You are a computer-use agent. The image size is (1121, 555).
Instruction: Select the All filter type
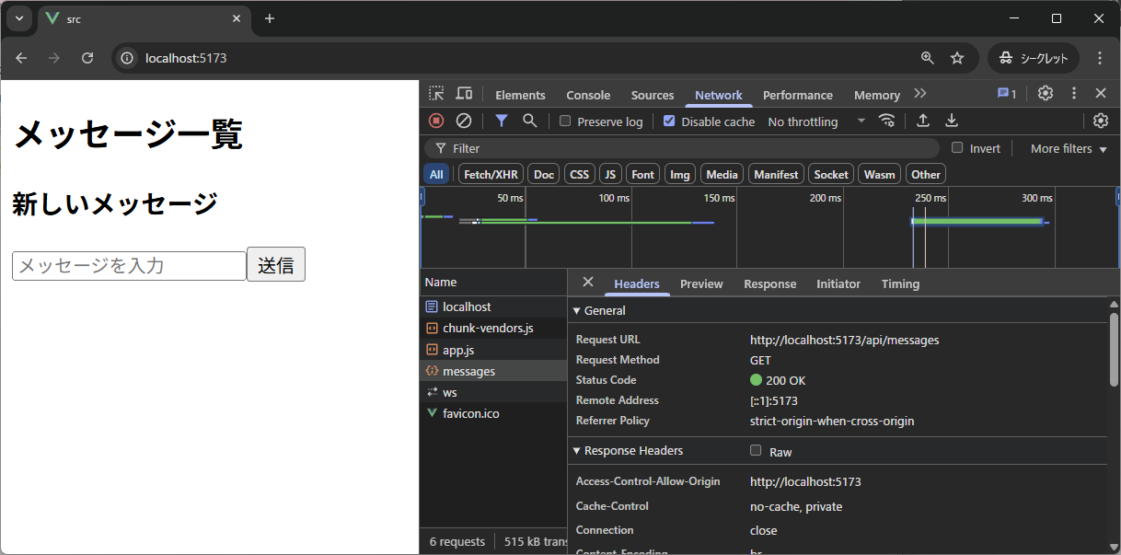[436, 174]
